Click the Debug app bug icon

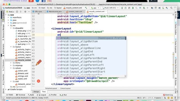[x=133, y=8]
